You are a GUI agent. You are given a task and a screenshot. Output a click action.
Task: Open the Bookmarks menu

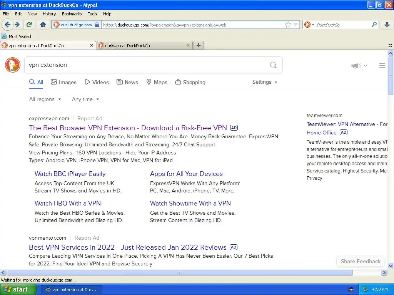72,14
